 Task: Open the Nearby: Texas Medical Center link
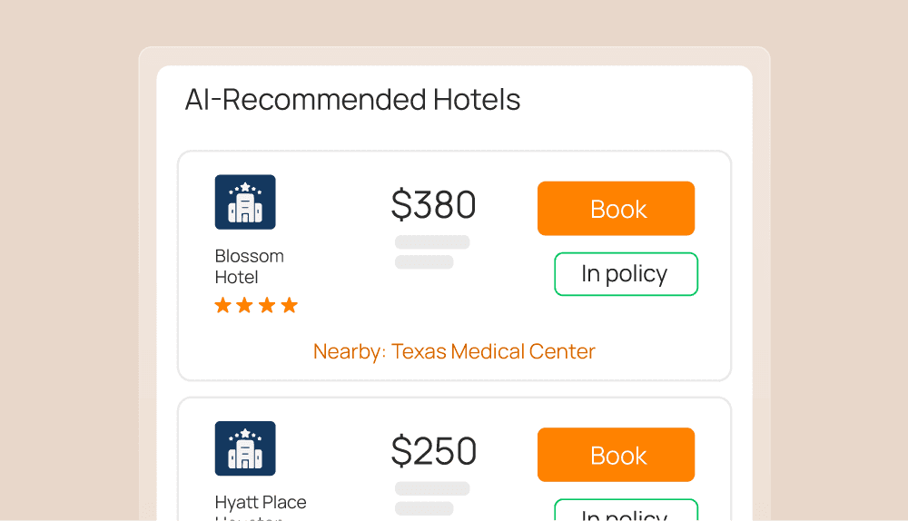[x=454, y=351]
